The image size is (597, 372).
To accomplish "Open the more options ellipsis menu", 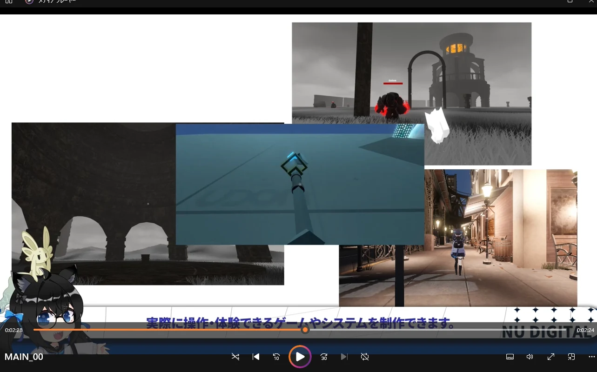I will click(592, 357).
